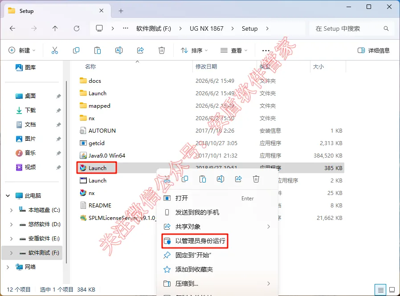Screen dimensions: 400x296
Task: Open the more options ellipsis in the toolbar
Action: coord(266,50)
